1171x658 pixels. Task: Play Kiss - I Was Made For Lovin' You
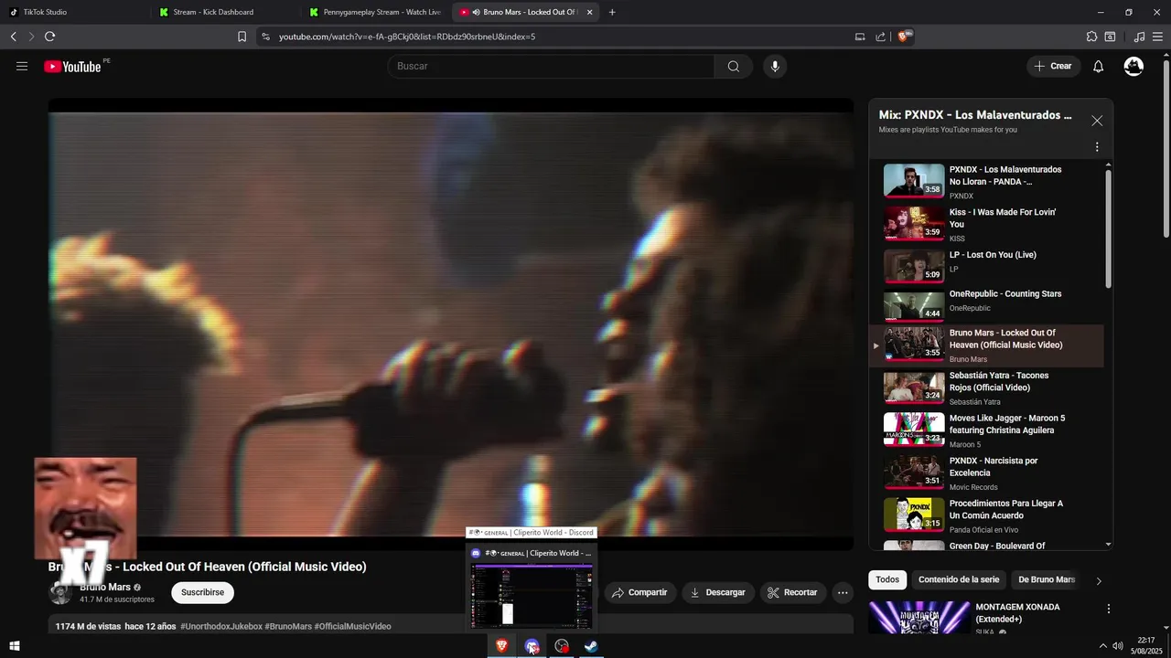986,224
